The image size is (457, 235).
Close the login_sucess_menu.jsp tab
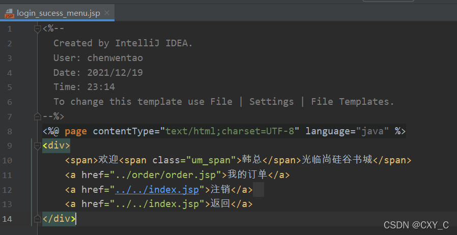pos(107,13)
